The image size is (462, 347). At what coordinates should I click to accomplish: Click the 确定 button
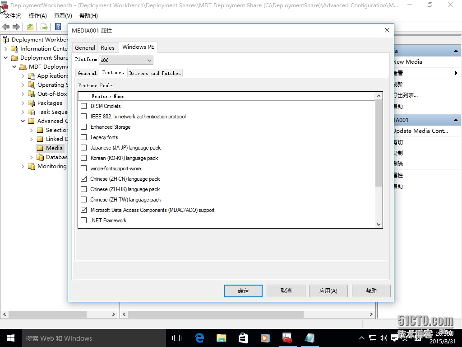(243, 291)
